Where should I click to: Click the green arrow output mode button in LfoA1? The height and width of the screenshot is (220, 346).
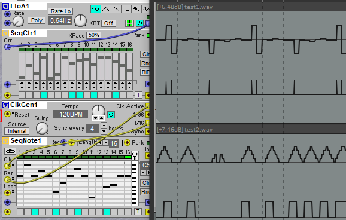coord(129,23)
